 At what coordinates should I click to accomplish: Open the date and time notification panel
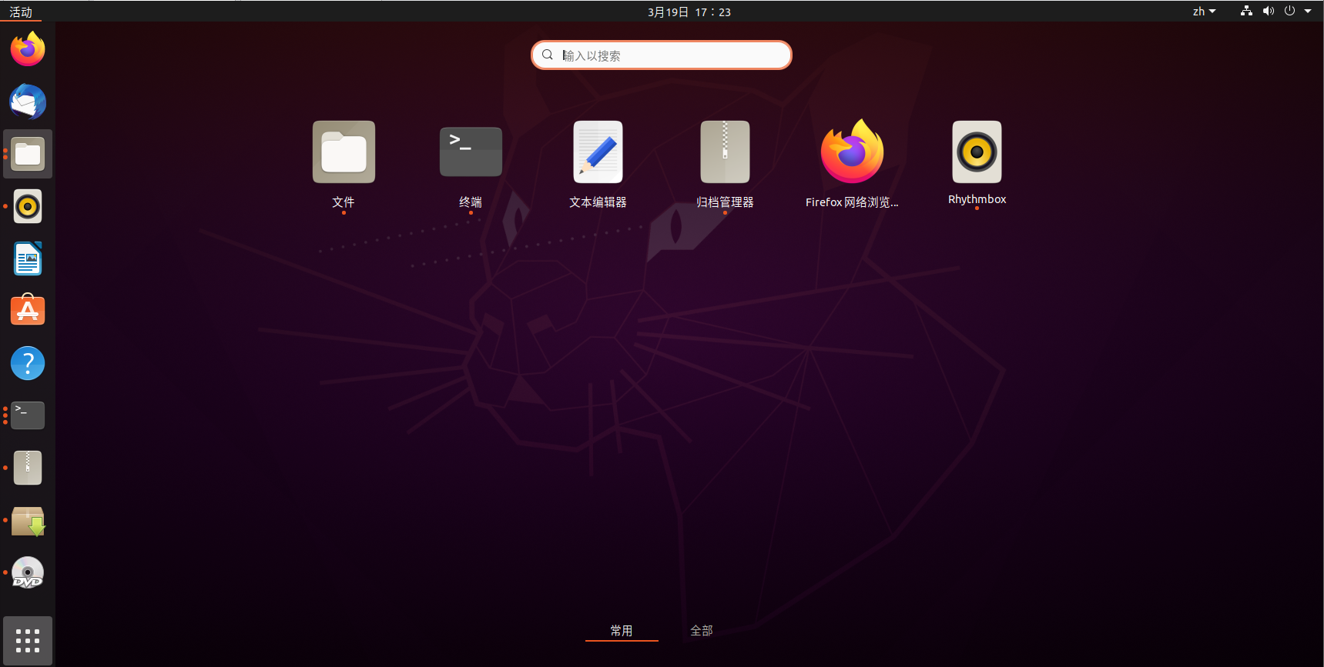689,12
